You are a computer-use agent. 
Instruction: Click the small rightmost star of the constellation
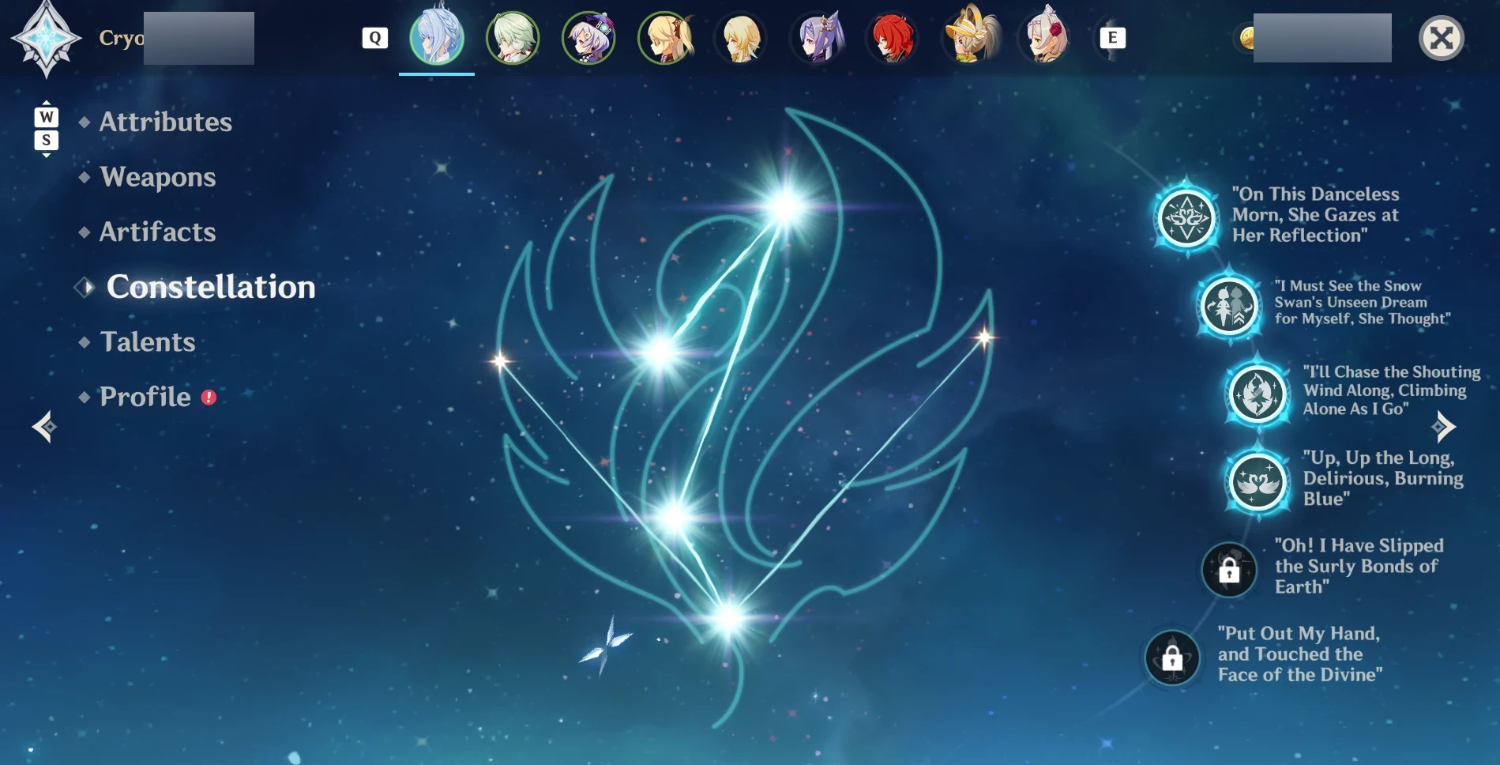tap(984, 338)
